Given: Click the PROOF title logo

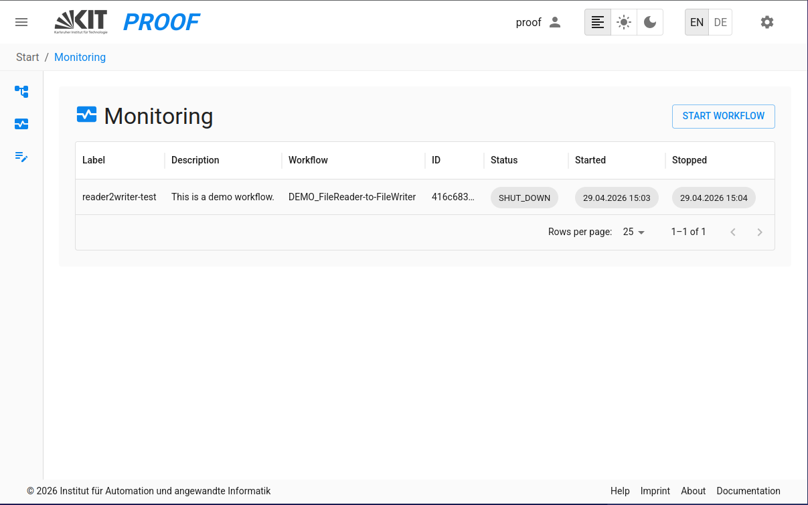Looking at the screenshot, I should 161,22.
